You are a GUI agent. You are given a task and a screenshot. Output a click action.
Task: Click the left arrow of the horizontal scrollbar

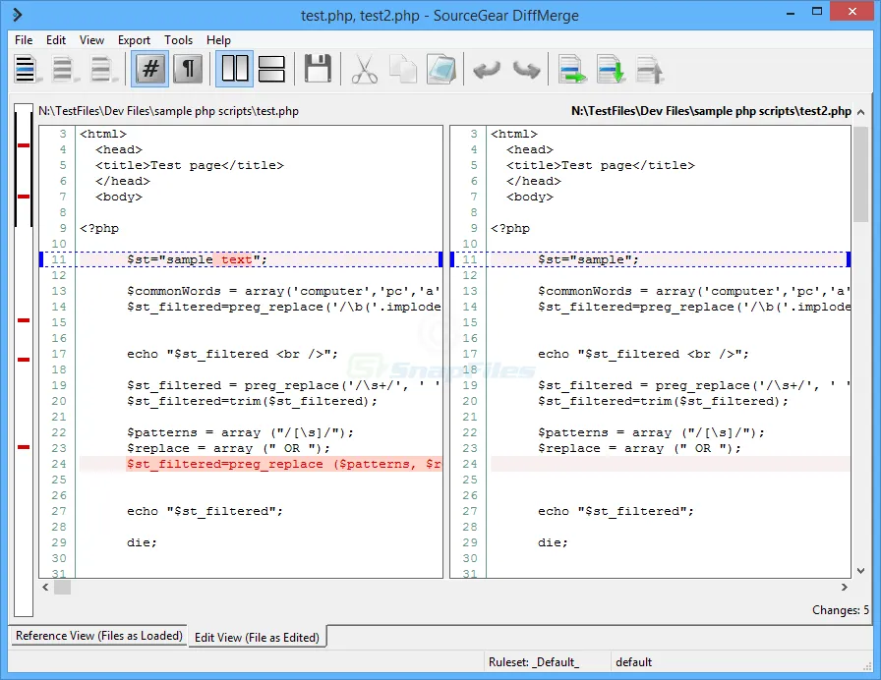(x=45, y=588)
